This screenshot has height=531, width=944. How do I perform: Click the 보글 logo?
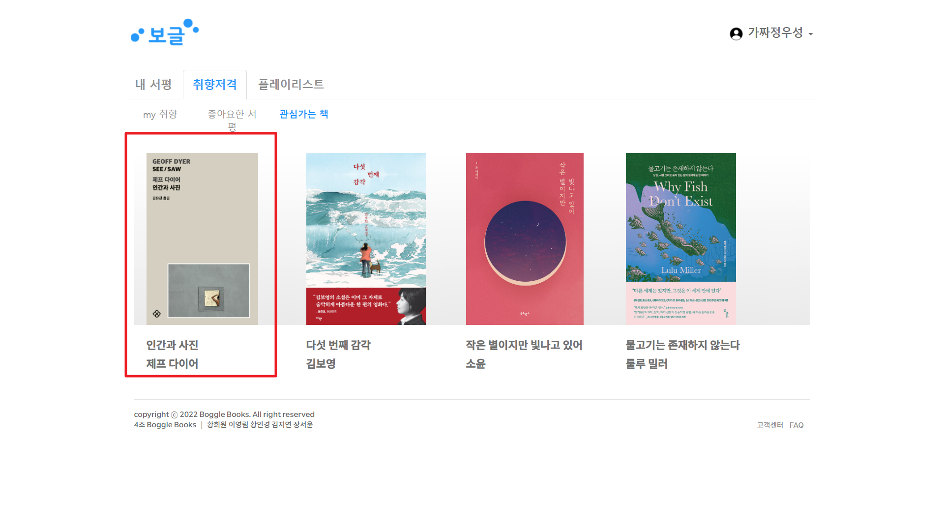pos(165,32)
